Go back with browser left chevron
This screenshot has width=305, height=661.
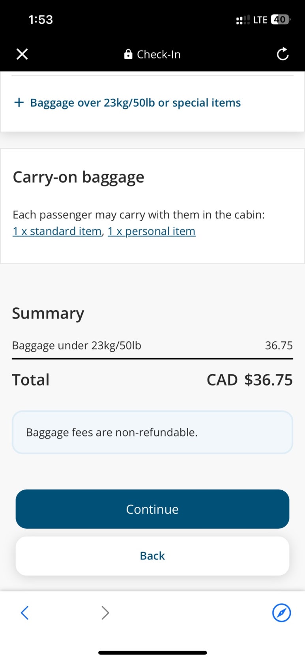(24, 613)
